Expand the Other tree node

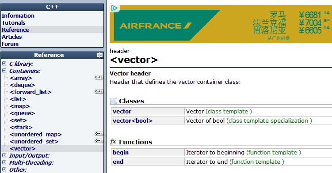[x=4, y=169]
